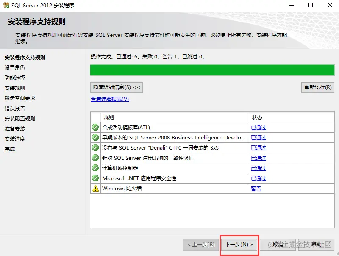
Task: Click the yellow warning icon for Windows 防火墙
Action: click(95, 188)
